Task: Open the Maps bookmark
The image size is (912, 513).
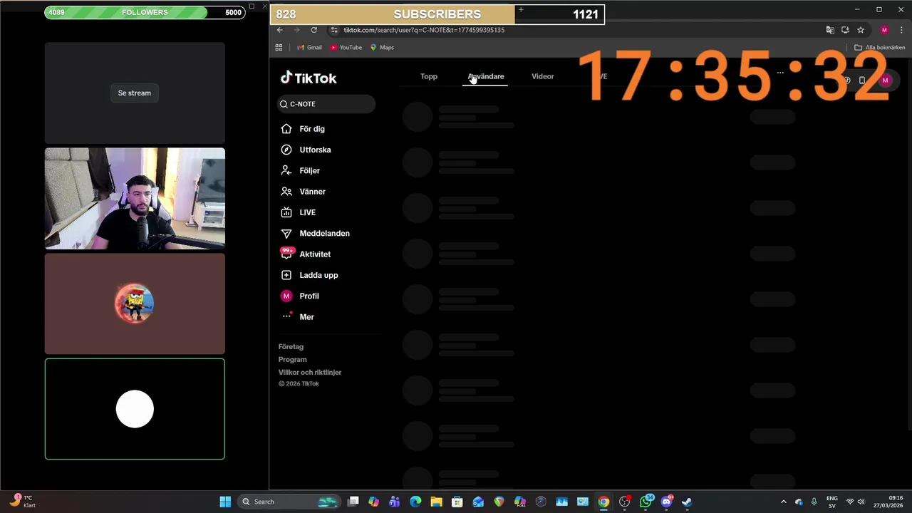Action: (x=382, y=47)
